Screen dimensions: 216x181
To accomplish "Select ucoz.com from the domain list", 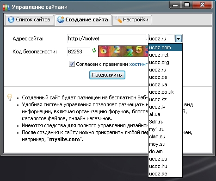I will pyautogui.click(x=165, y=47).
